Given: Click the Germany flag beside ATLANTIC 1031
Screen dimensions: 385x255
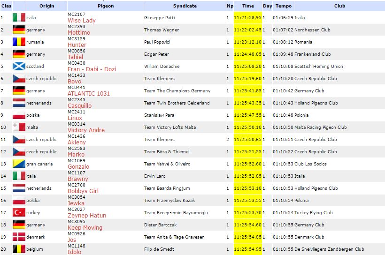Looking at the screenshot, I should click(x=19, y=90).
